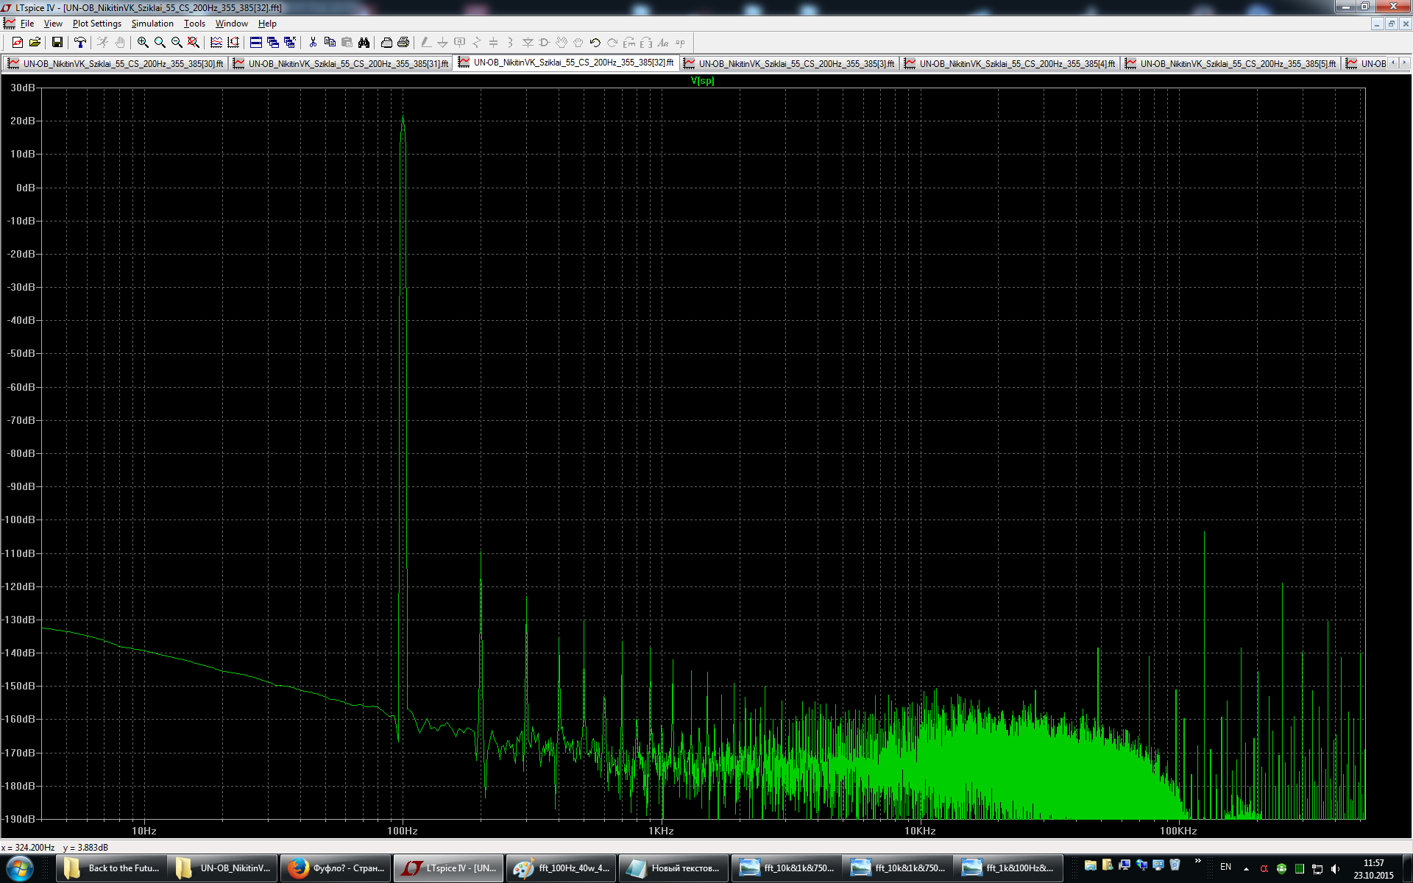
Task: Click the Pick visible traces icon
Action: [216, 43]
